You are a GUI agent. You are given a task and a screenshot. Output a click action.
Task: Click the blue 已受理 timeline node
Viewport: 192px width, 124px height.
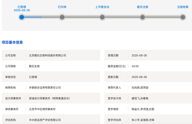click(22, 17)
